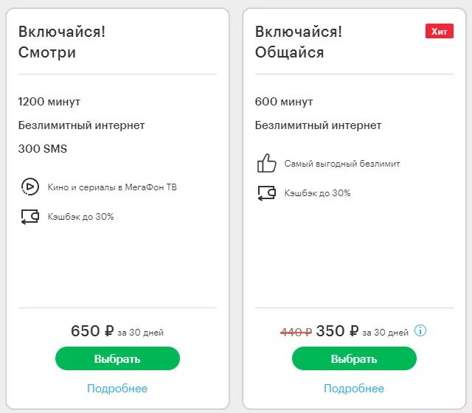The height and width of the screenshot is (413, 472).
Task: Click the Включайся! Общайся tariff title
Action: pos(299,42)
